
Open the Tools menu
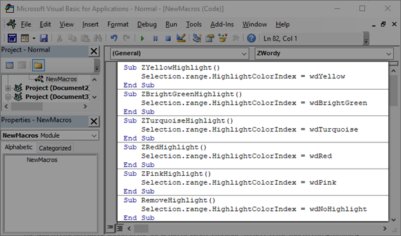click(x=193, y=24)
